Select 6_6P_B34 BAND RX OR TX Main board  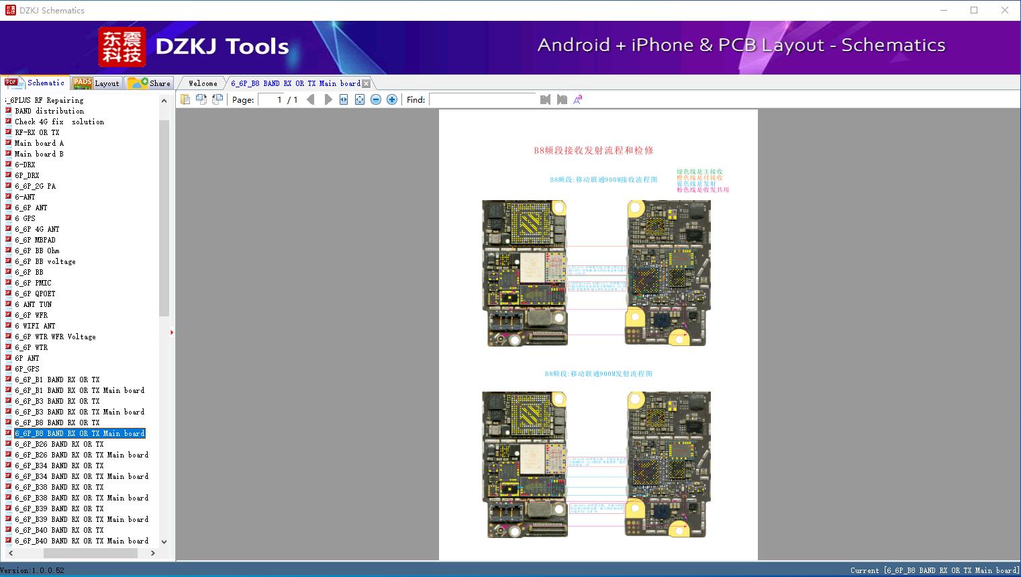tap(81, 476)
